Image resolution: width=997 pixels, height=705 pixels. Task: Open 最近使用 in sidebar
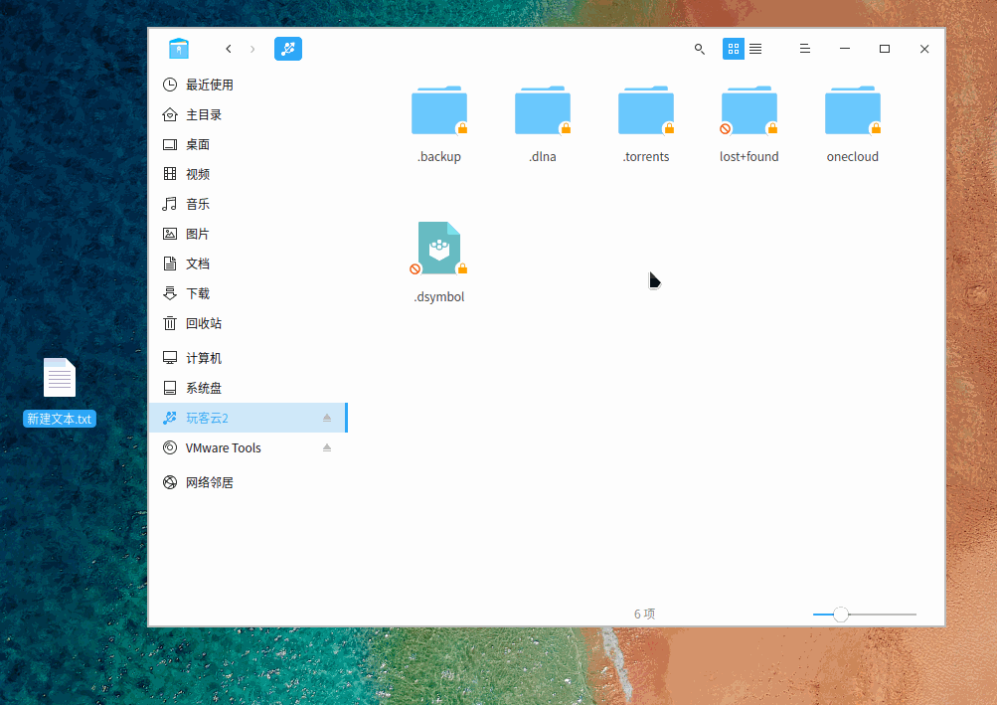[x=209, y=85]
